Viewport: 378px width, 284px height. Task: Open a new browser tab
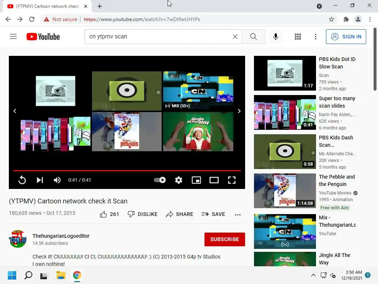[x=100, y=6]
